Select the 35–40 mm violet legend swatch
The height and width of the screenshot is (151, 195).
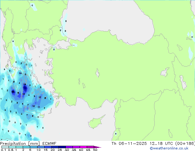pyautogui.click(x=76, y=147)
